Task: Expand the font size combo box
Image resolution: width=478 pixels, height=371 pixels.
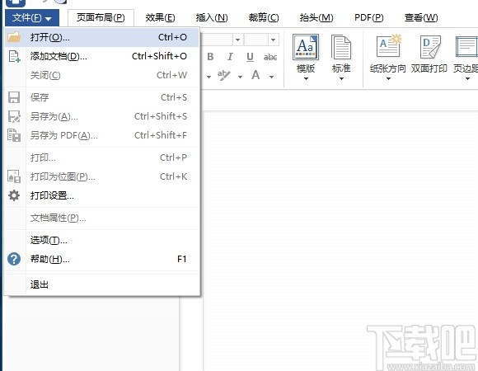Action: click(273, 40)
